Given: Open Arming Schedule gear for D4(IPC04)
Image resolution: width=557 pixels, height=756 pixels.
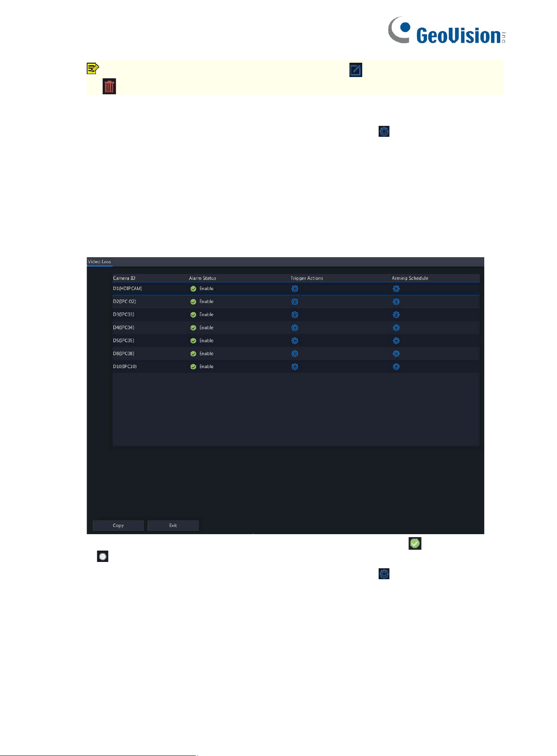Looking at the screenshot, I should pos(396,328).
